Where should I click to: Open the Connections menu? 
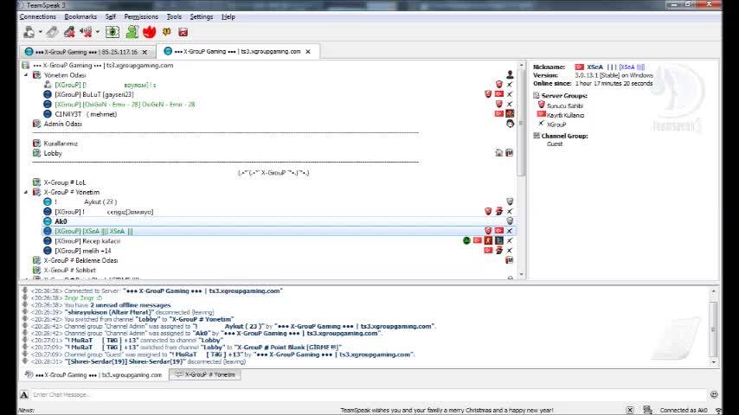tap(38, 16)
